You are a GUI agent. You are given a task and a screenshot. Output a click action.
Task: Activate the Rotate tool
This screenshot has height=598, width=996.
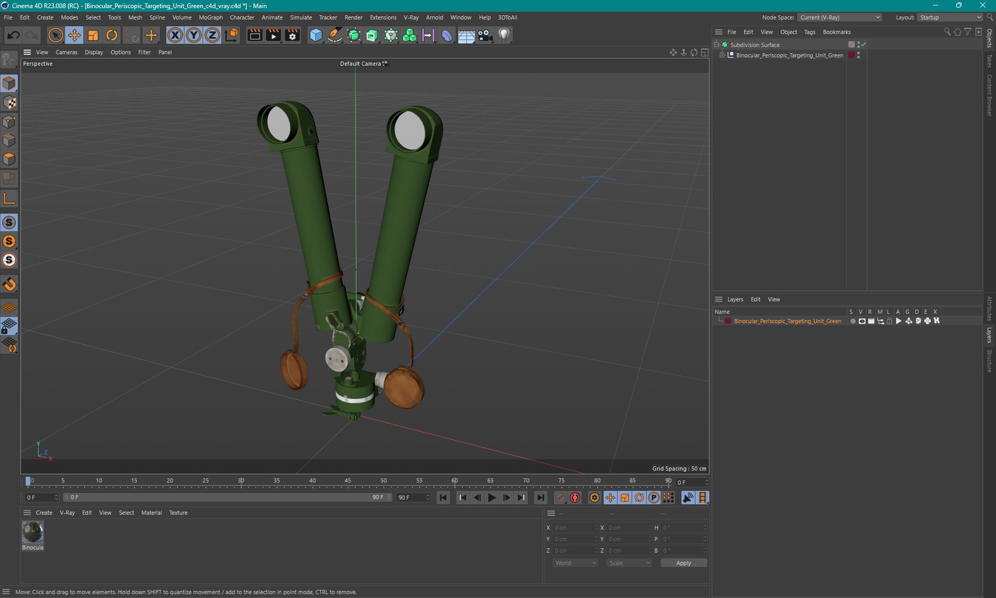coord(112,35)
